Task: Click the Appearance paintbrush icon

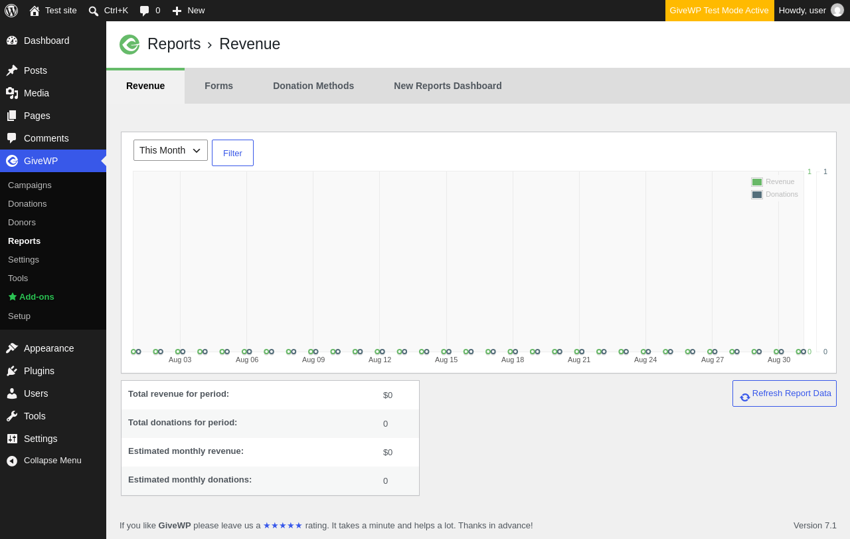Action: tap(12, 348)
